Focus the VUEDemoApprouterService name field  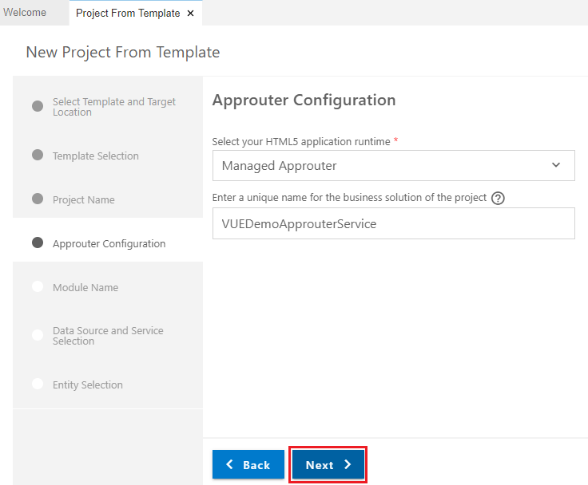[x=393, y=224]
